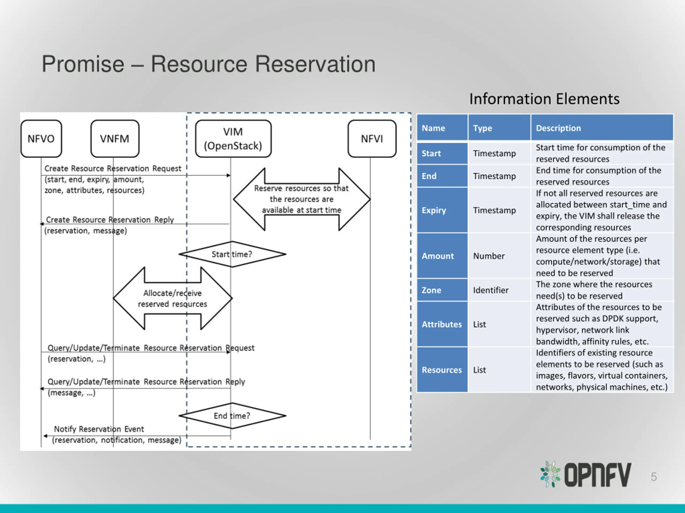Click '(reservation, …)' under Query request

[x=77, y=359]
